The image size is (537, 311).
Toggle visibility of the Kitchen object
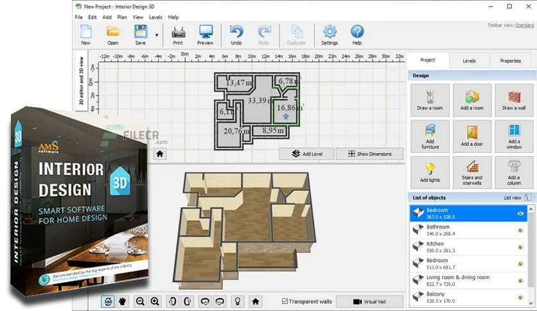pyautogui.click(x=520, y=247)
